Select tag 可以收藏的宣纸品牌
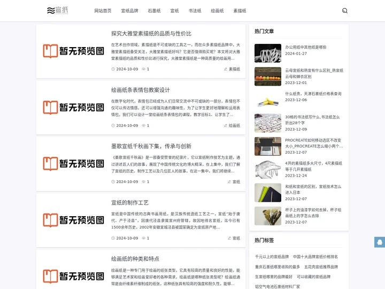Screen dimensions: 385x289 coord(313,277)
